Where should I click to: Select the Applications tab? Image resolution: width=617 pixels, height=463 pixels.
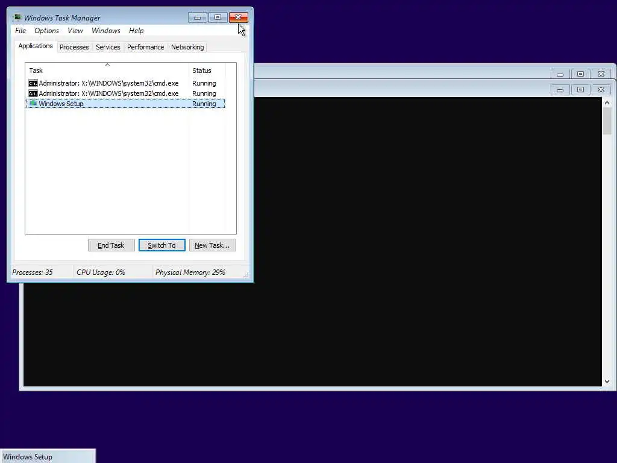pyautogui.click(x=36, y=46)
